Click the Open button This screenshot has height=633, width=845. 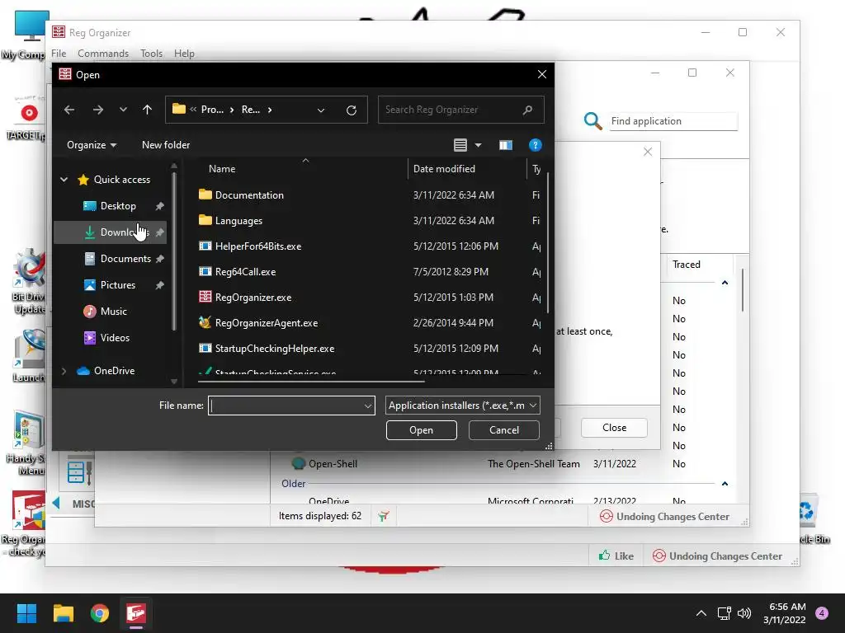pyautogui.click(x=422, y=430)
